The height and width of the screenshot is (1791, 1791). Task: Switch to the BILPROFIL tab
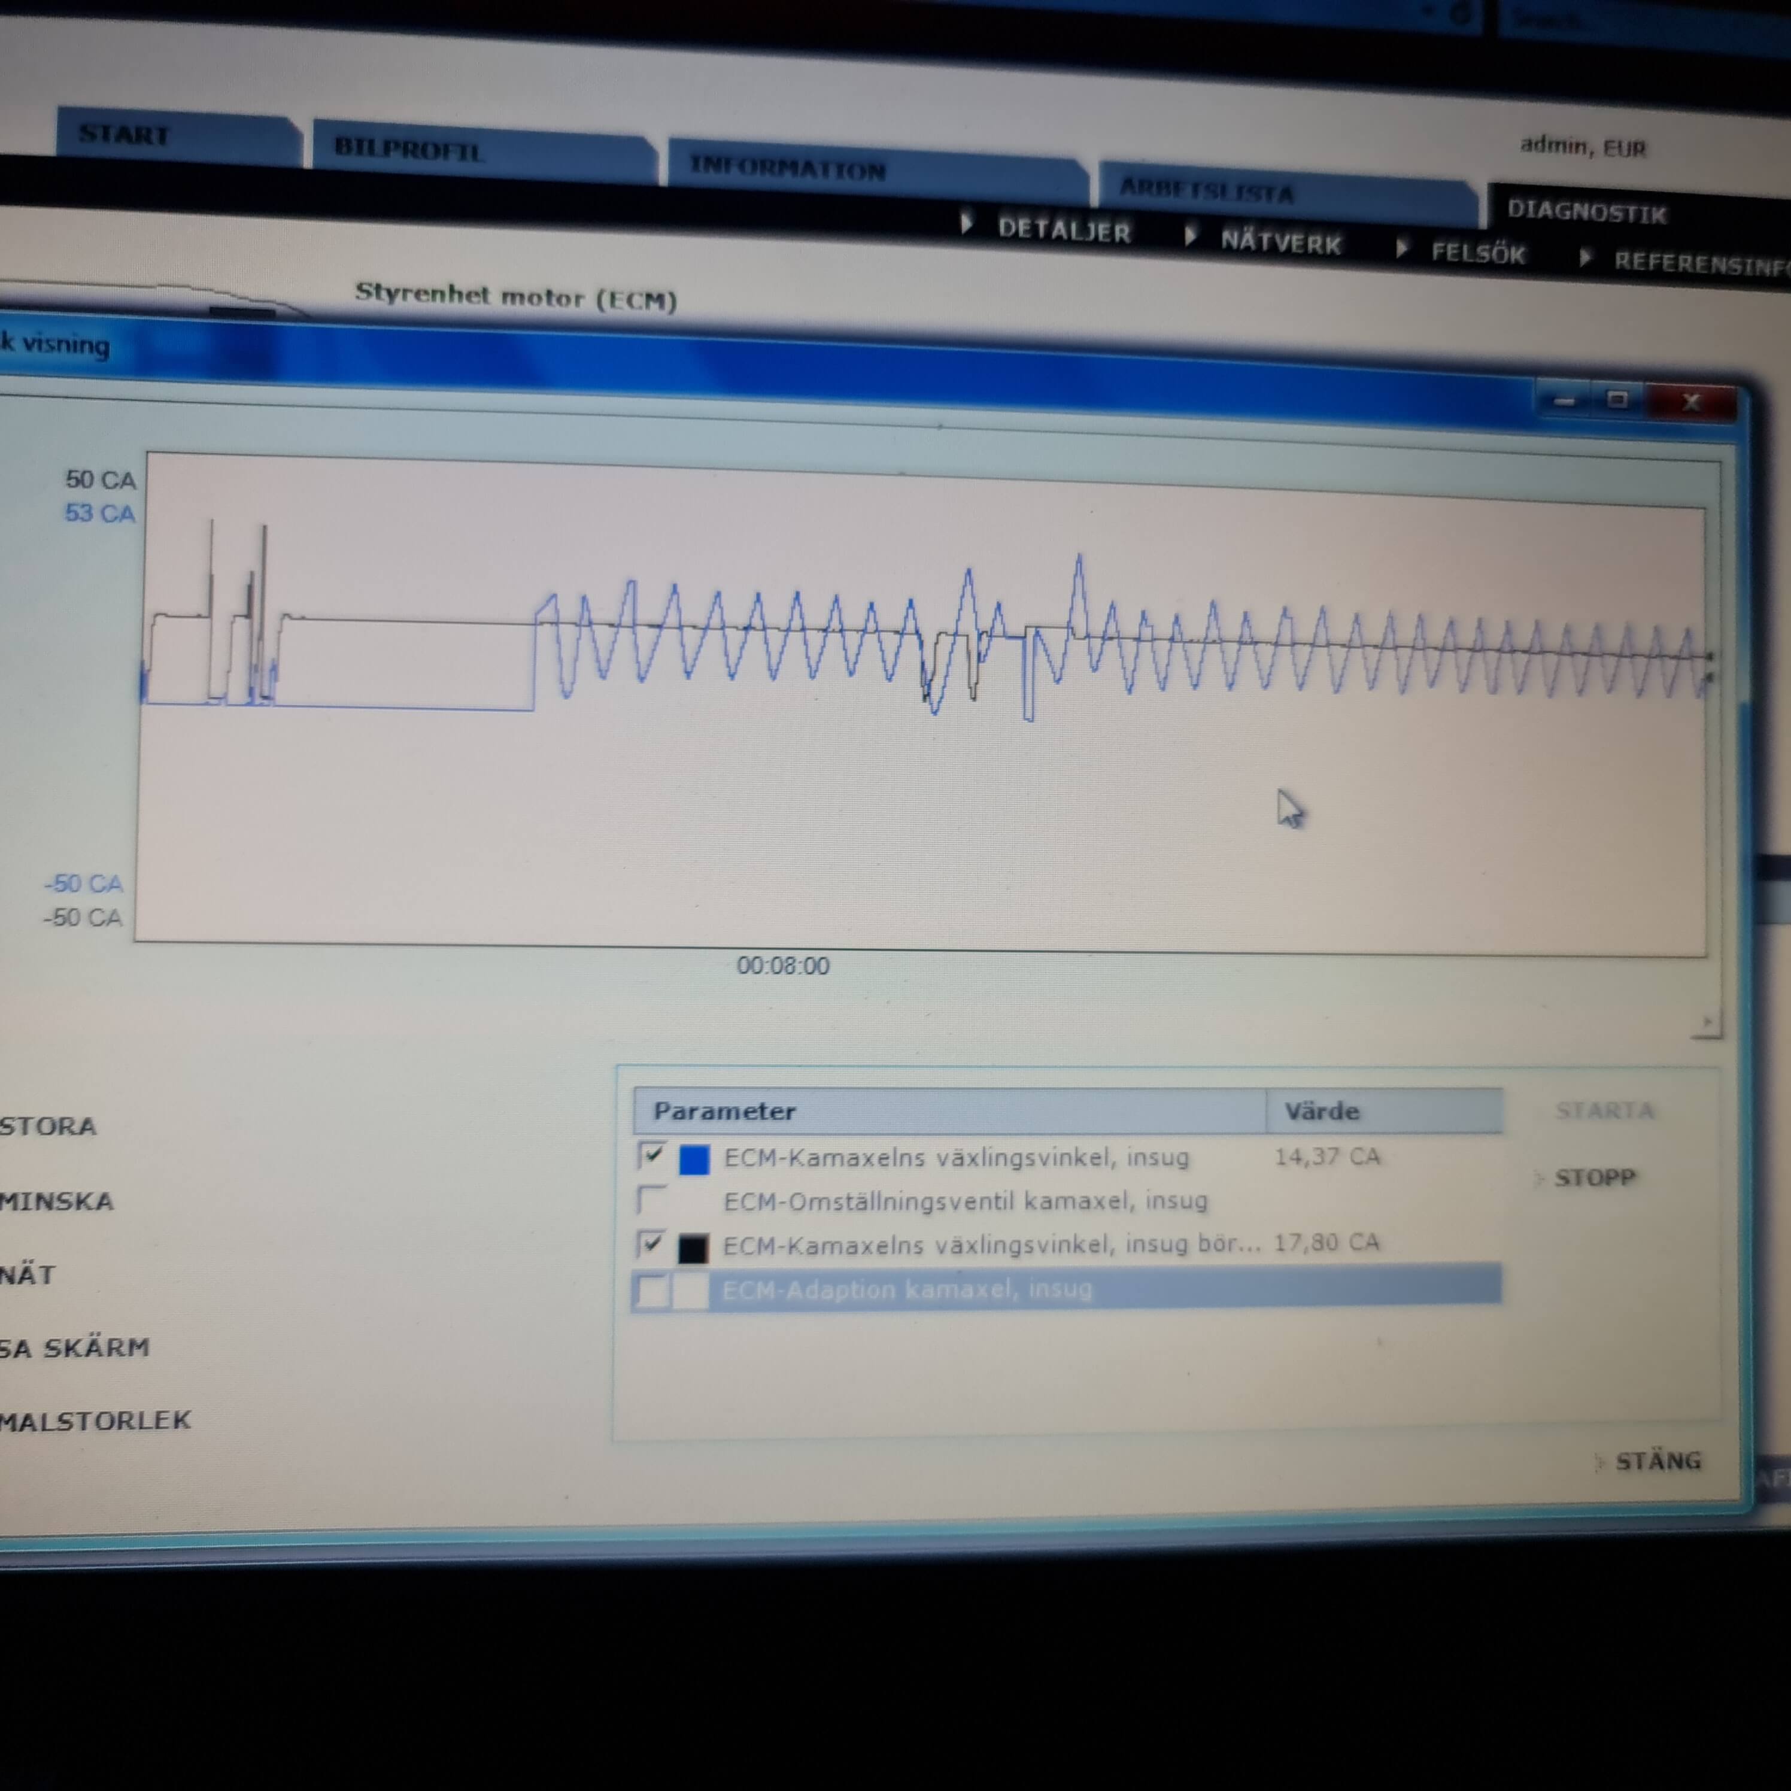(409, 150)
